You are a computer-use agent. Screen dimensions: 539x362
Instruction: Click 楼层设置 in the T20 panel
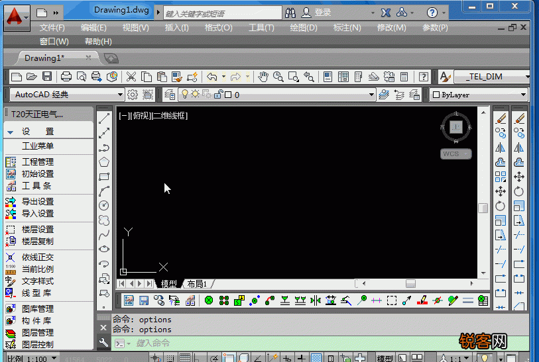(x=38, y=229)
